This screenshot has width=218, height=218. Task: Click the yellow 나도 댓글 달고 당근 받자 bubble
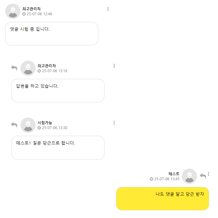point(163,199)
